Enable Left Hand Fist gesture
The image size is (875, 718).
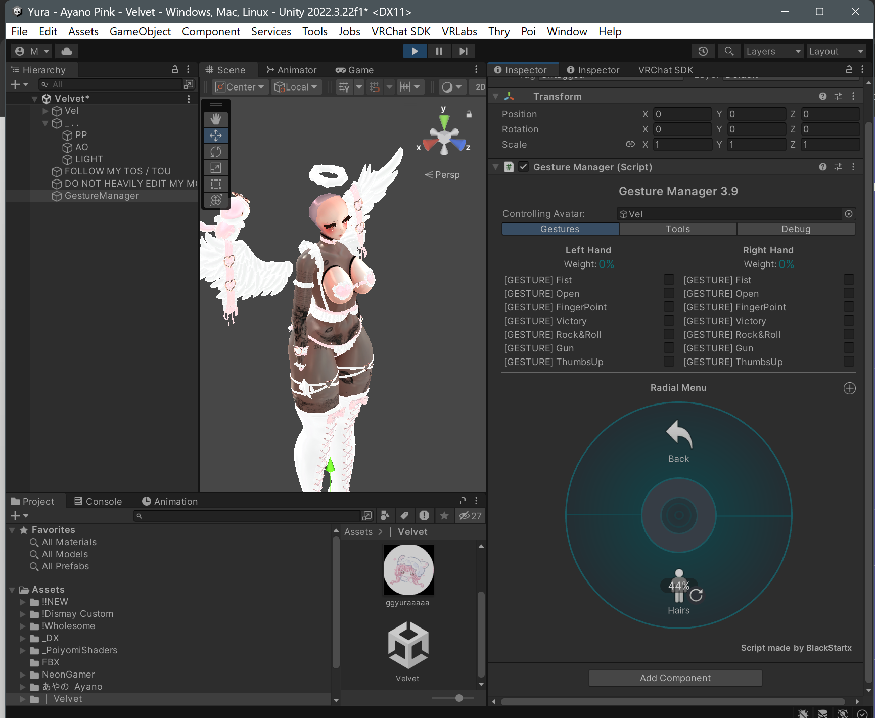point(669,279)
